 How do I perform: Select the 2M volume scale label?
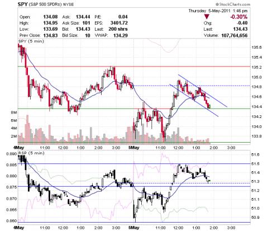tap(14, 136)
